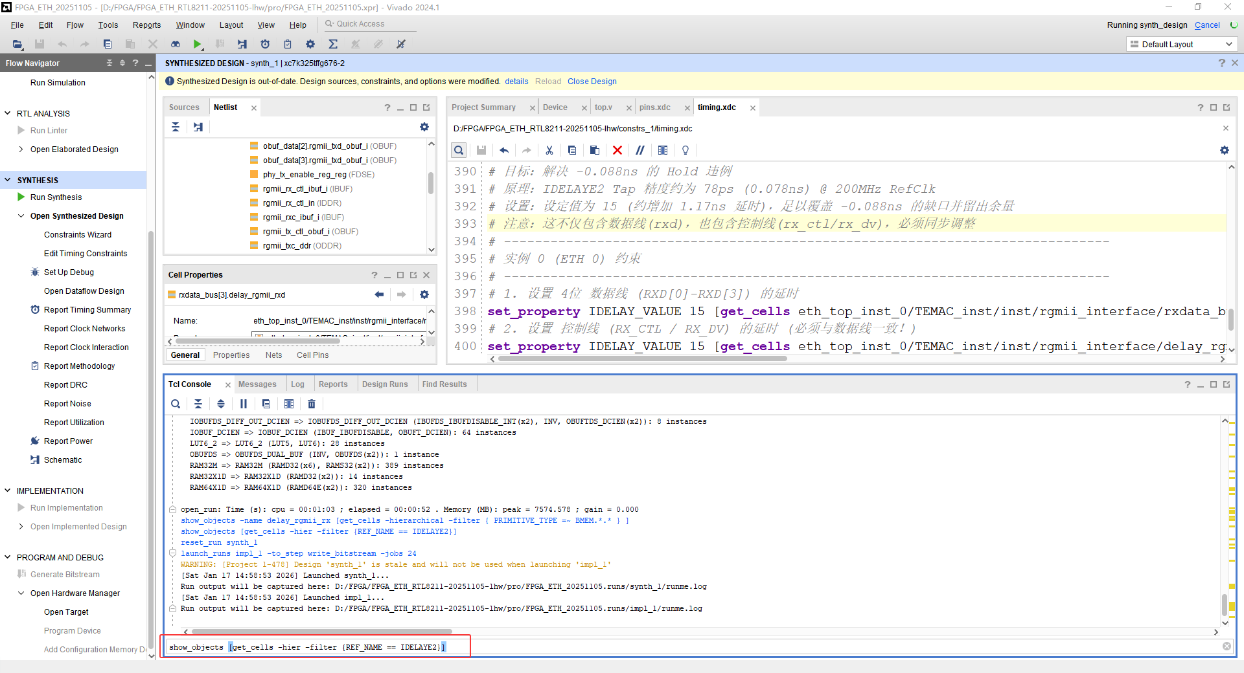The image size is (1244, 673).
Task: Click the cut scissors icon in editor
Action: click(549, 150)
